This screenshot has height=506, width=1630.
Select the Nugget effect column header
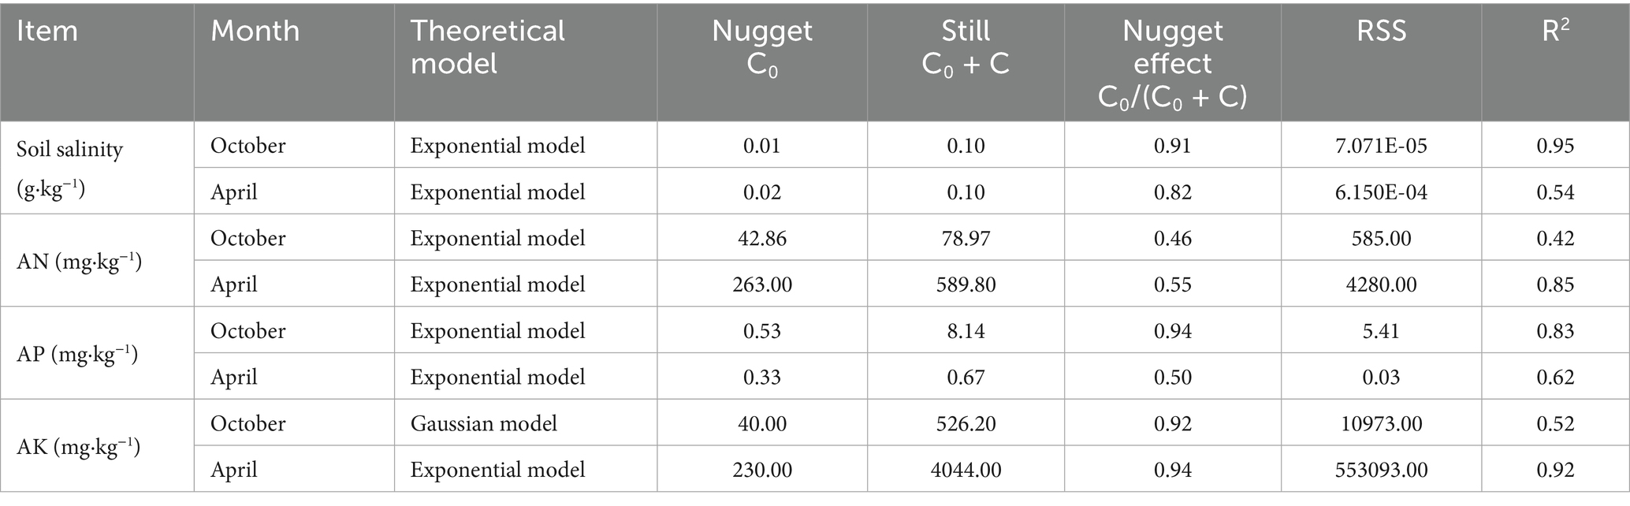coord(1172,63)
